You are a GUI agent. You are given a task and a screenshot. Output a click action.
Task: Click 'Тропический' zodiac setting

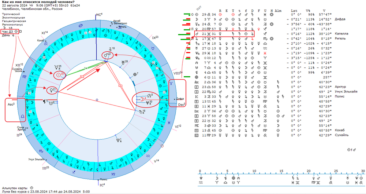coord(11,14)
